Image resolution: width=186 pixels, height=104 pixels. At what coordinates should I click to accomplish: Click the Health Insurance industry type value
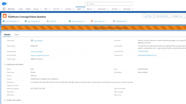37,59
